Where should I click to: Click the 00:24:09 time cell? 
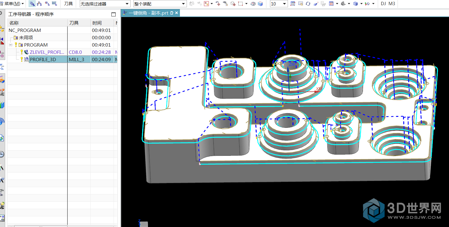click(101, 59)
